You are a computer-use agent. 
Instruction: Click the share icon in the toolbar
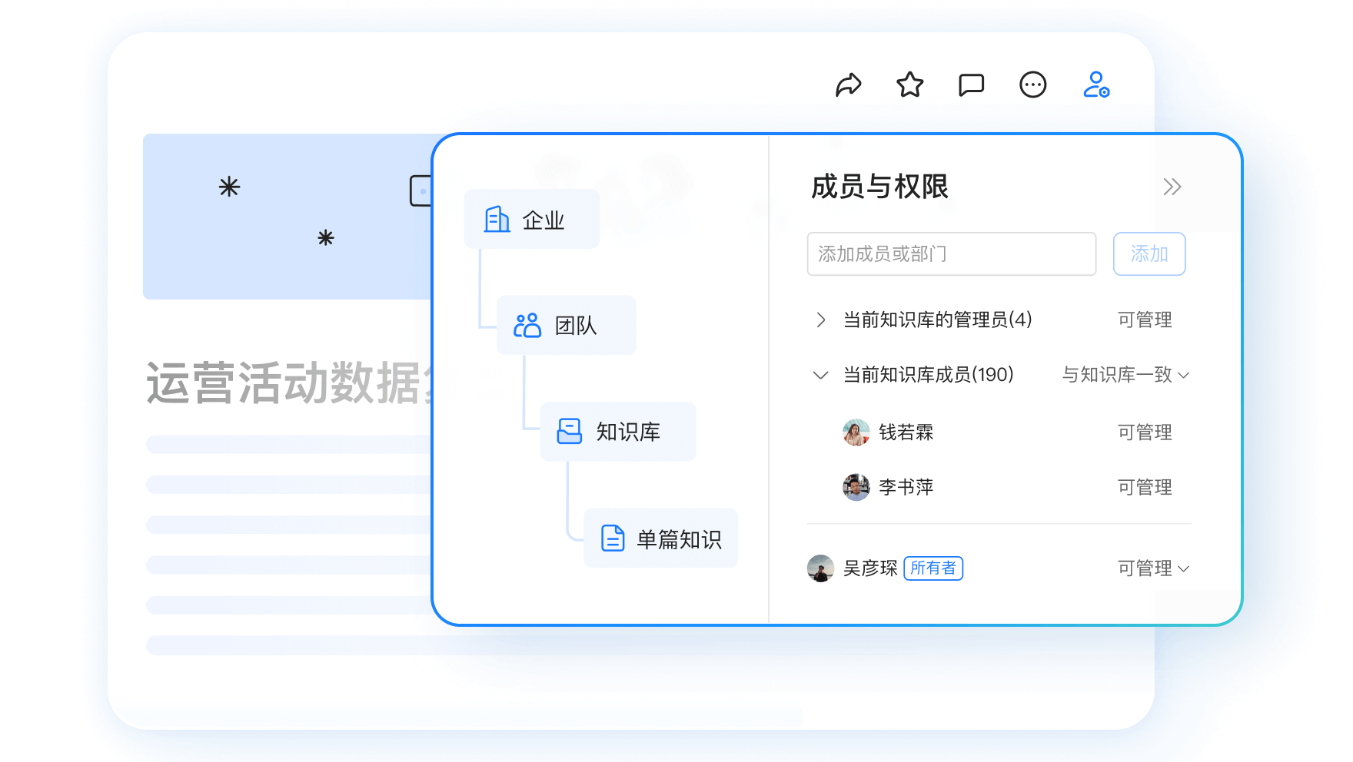pyautogui.click(x=849, y=84)
